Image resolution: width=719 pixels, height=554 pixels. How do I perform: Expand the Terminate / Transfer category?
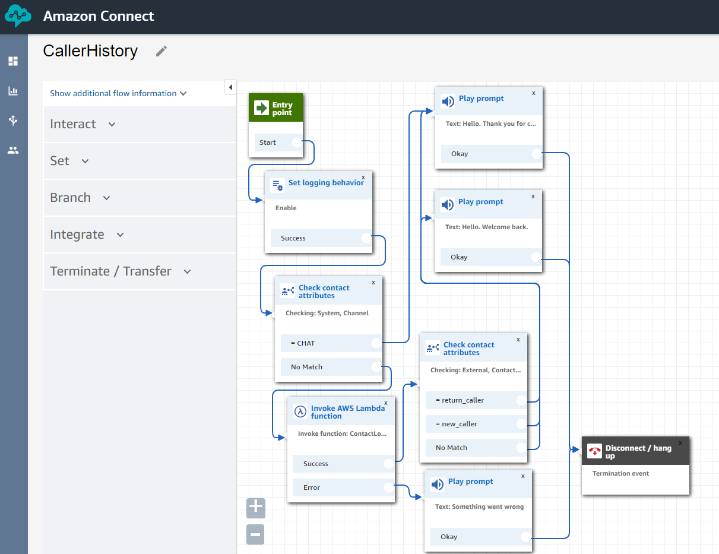140,271
